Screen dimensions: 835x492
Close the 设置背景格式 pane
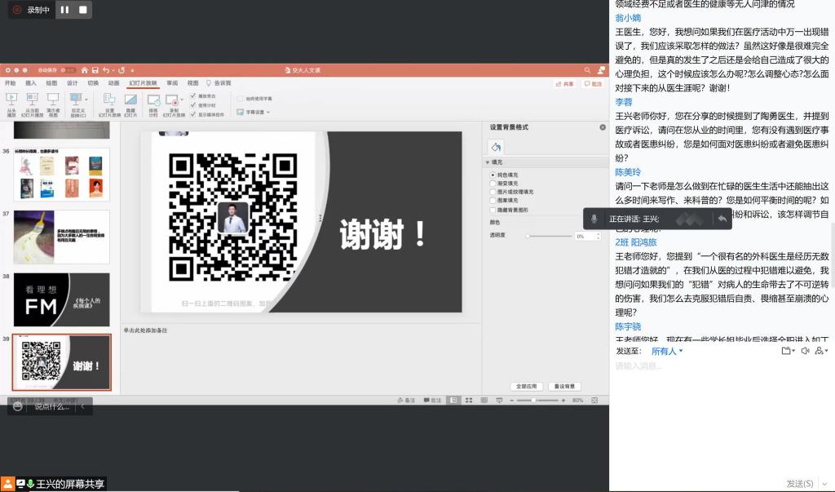[x=603, y=127]
